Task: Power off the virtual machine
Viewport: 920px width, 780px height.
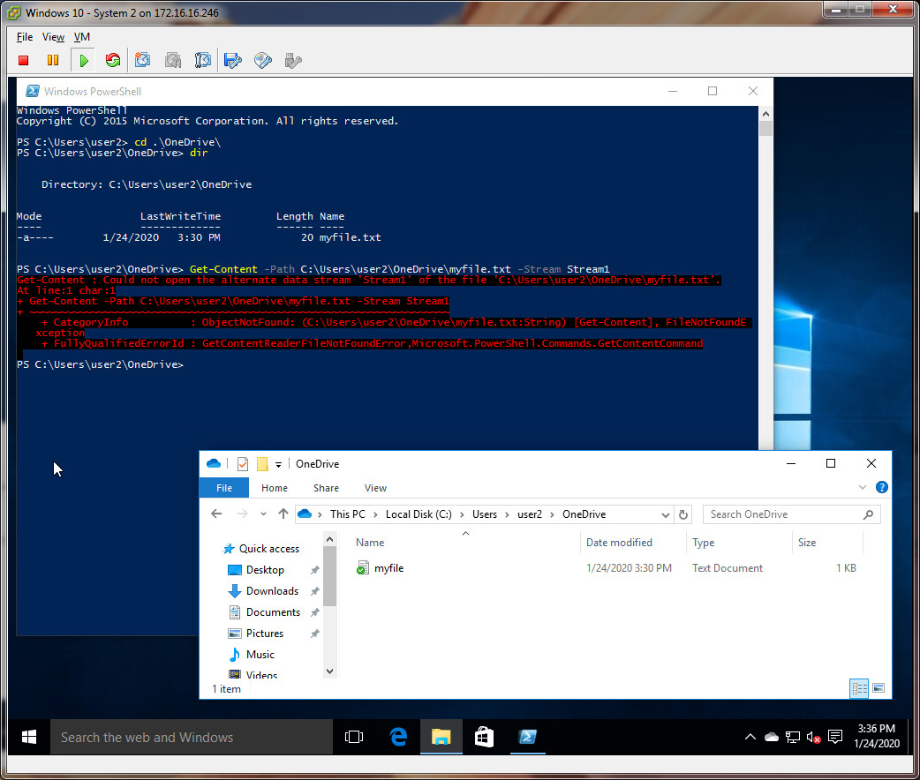Action: (23, 59)
